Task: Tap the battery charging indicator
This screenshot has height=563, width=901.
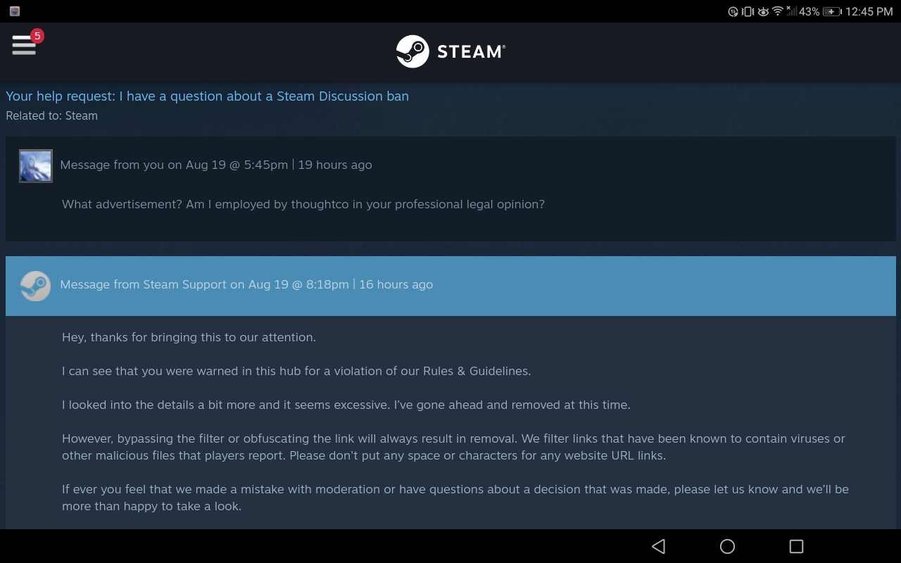Action: coord(832,11)
